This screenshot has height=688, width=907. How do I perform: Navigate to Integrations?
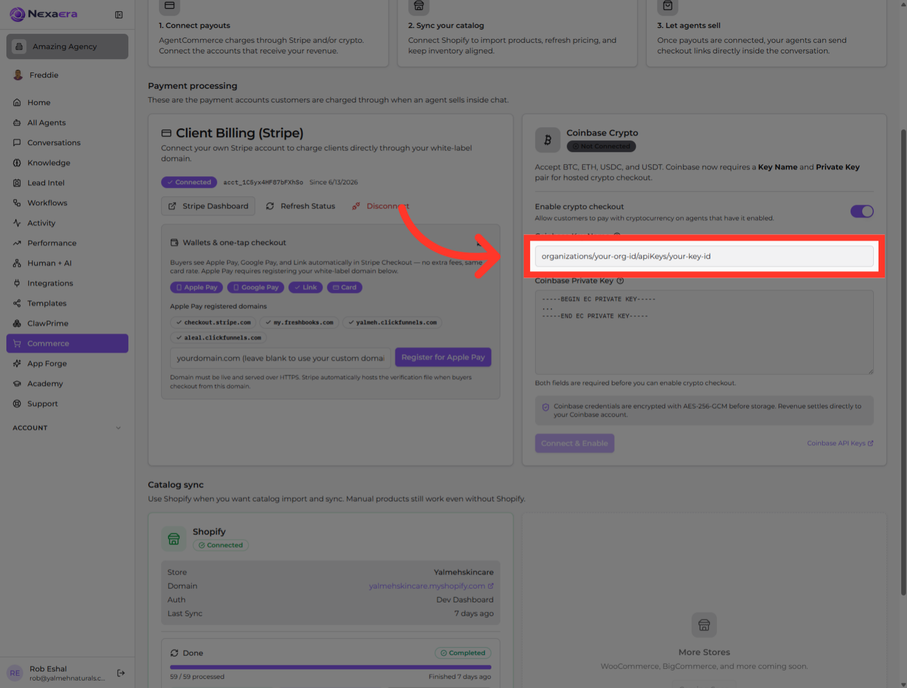(67, 283)
